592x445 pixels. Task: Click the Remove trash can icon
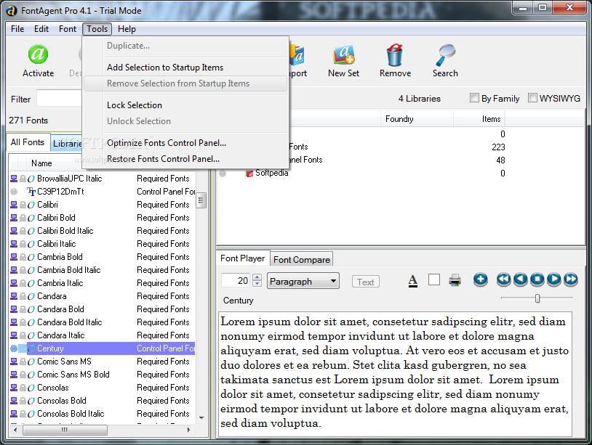coord(394,55)
